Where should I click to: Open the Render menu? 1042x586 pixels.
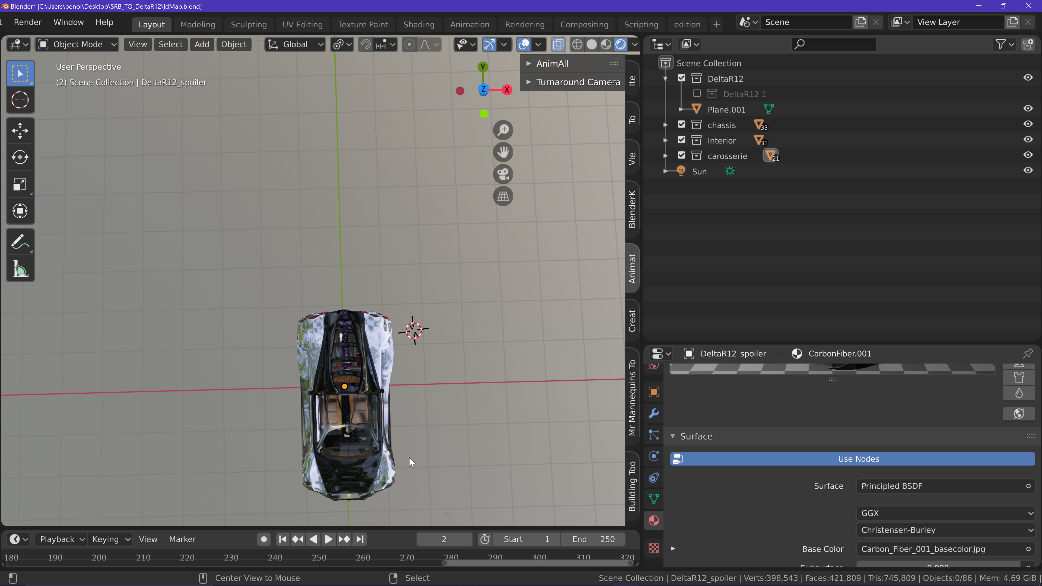(x=27, y=22)
